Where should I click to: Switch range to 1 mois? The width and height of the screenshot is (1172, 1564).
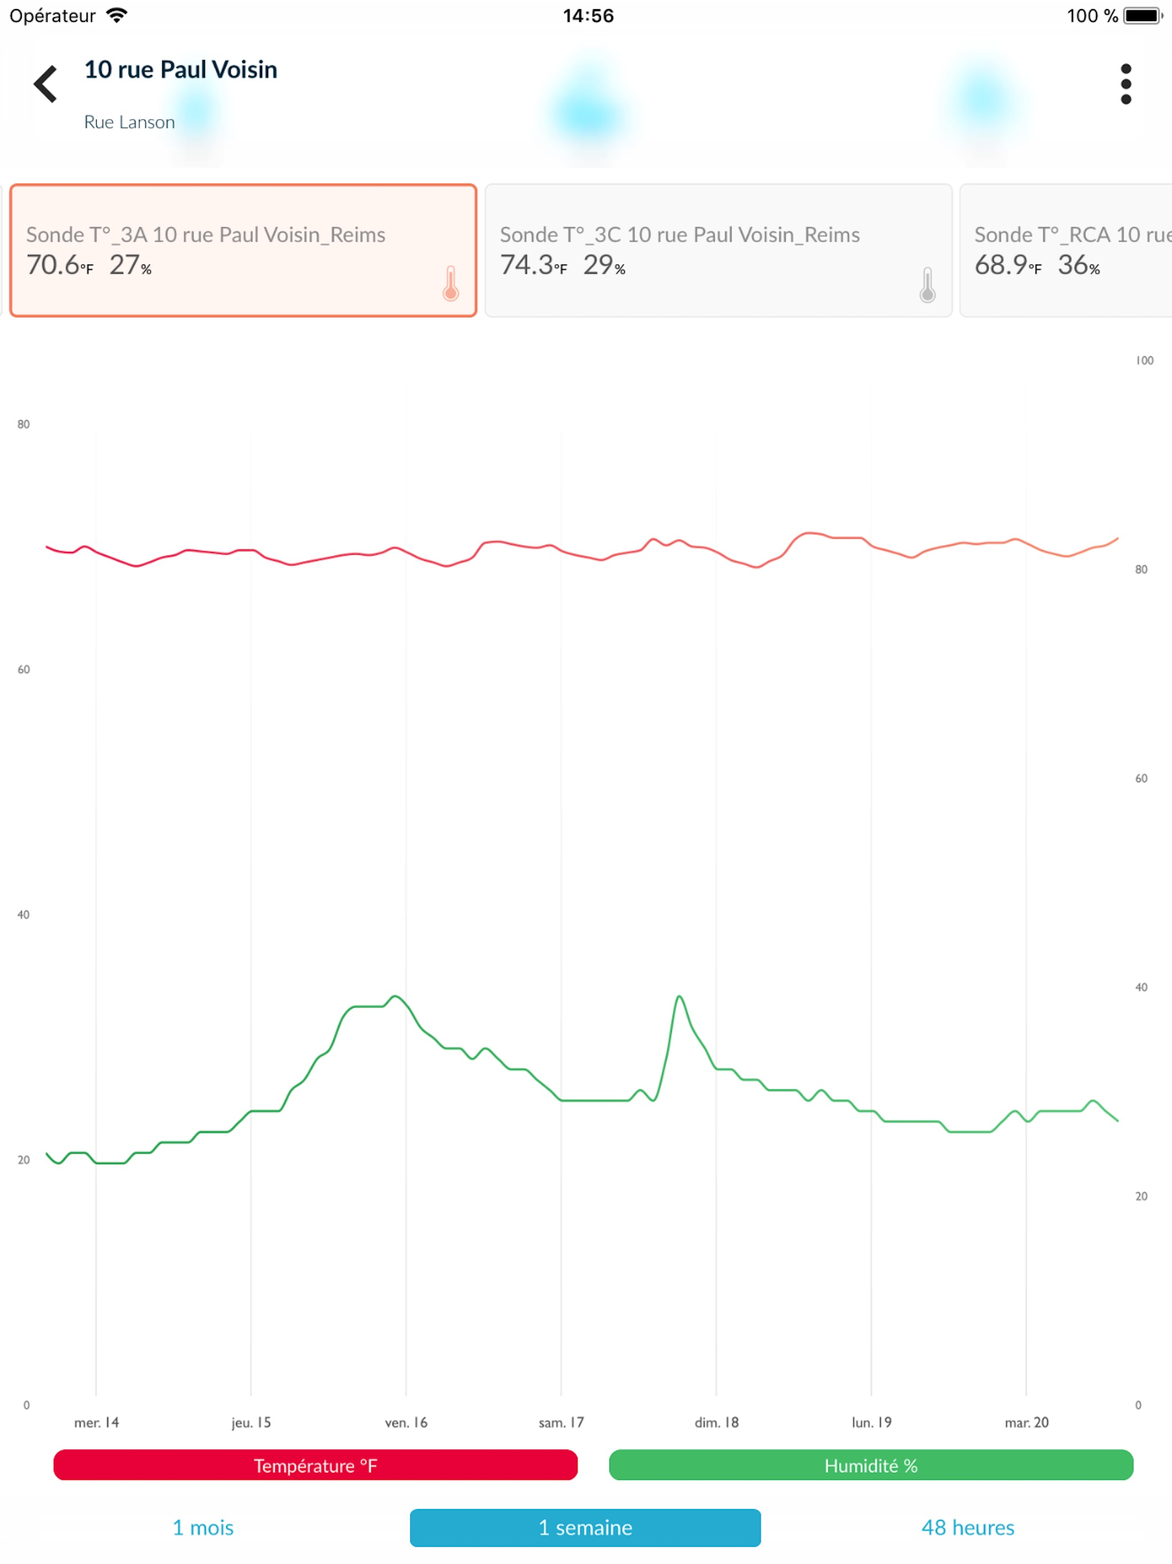(x=203, y=1527)
